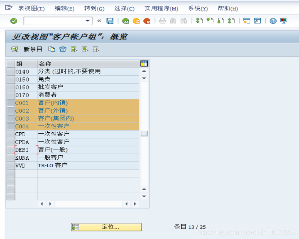
Task: Go to first page icon
Action: (x=199, y=21)
